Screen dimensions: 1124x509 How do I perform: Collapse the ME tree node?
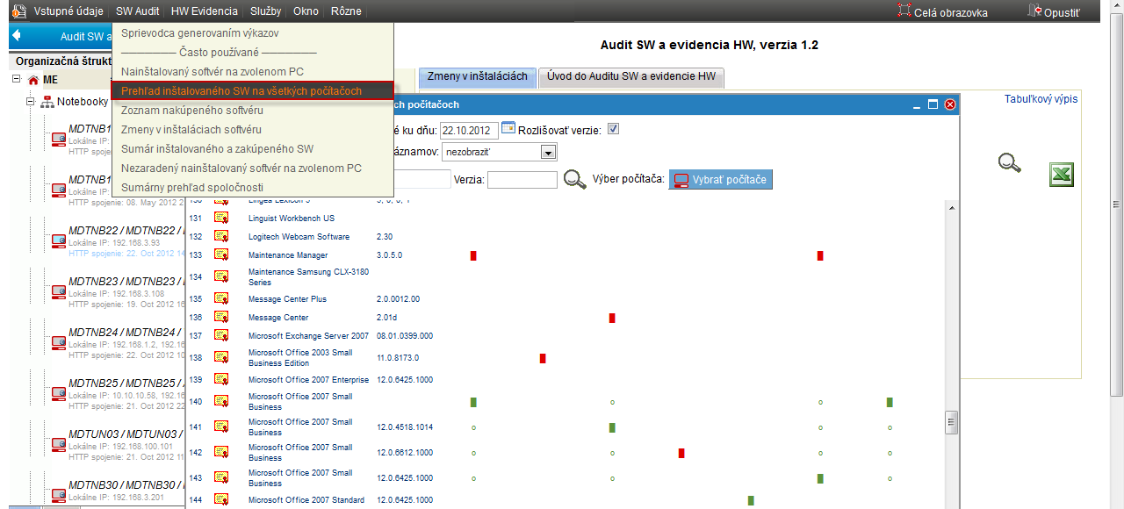(x=17, y=79)
